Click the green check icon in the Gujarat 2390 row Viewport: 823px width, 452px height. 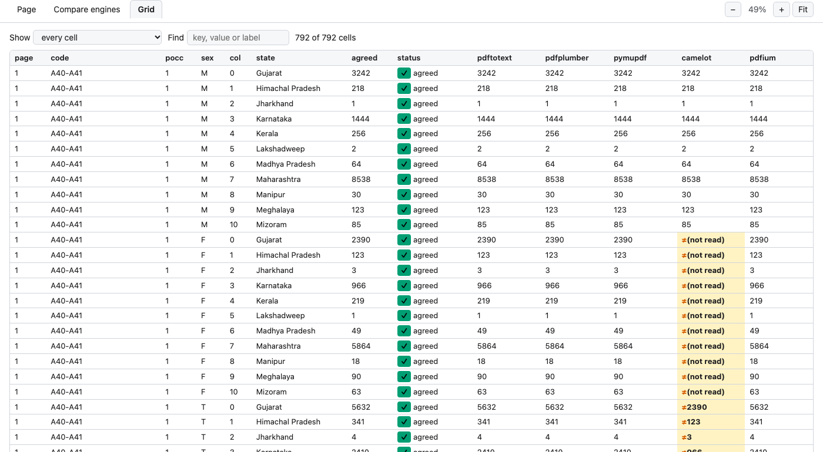tap(403, 240)
